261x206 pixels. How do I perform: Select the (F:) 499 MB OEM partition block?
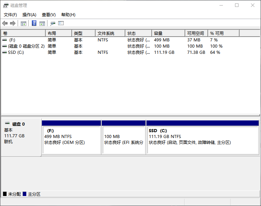(71, 138)
